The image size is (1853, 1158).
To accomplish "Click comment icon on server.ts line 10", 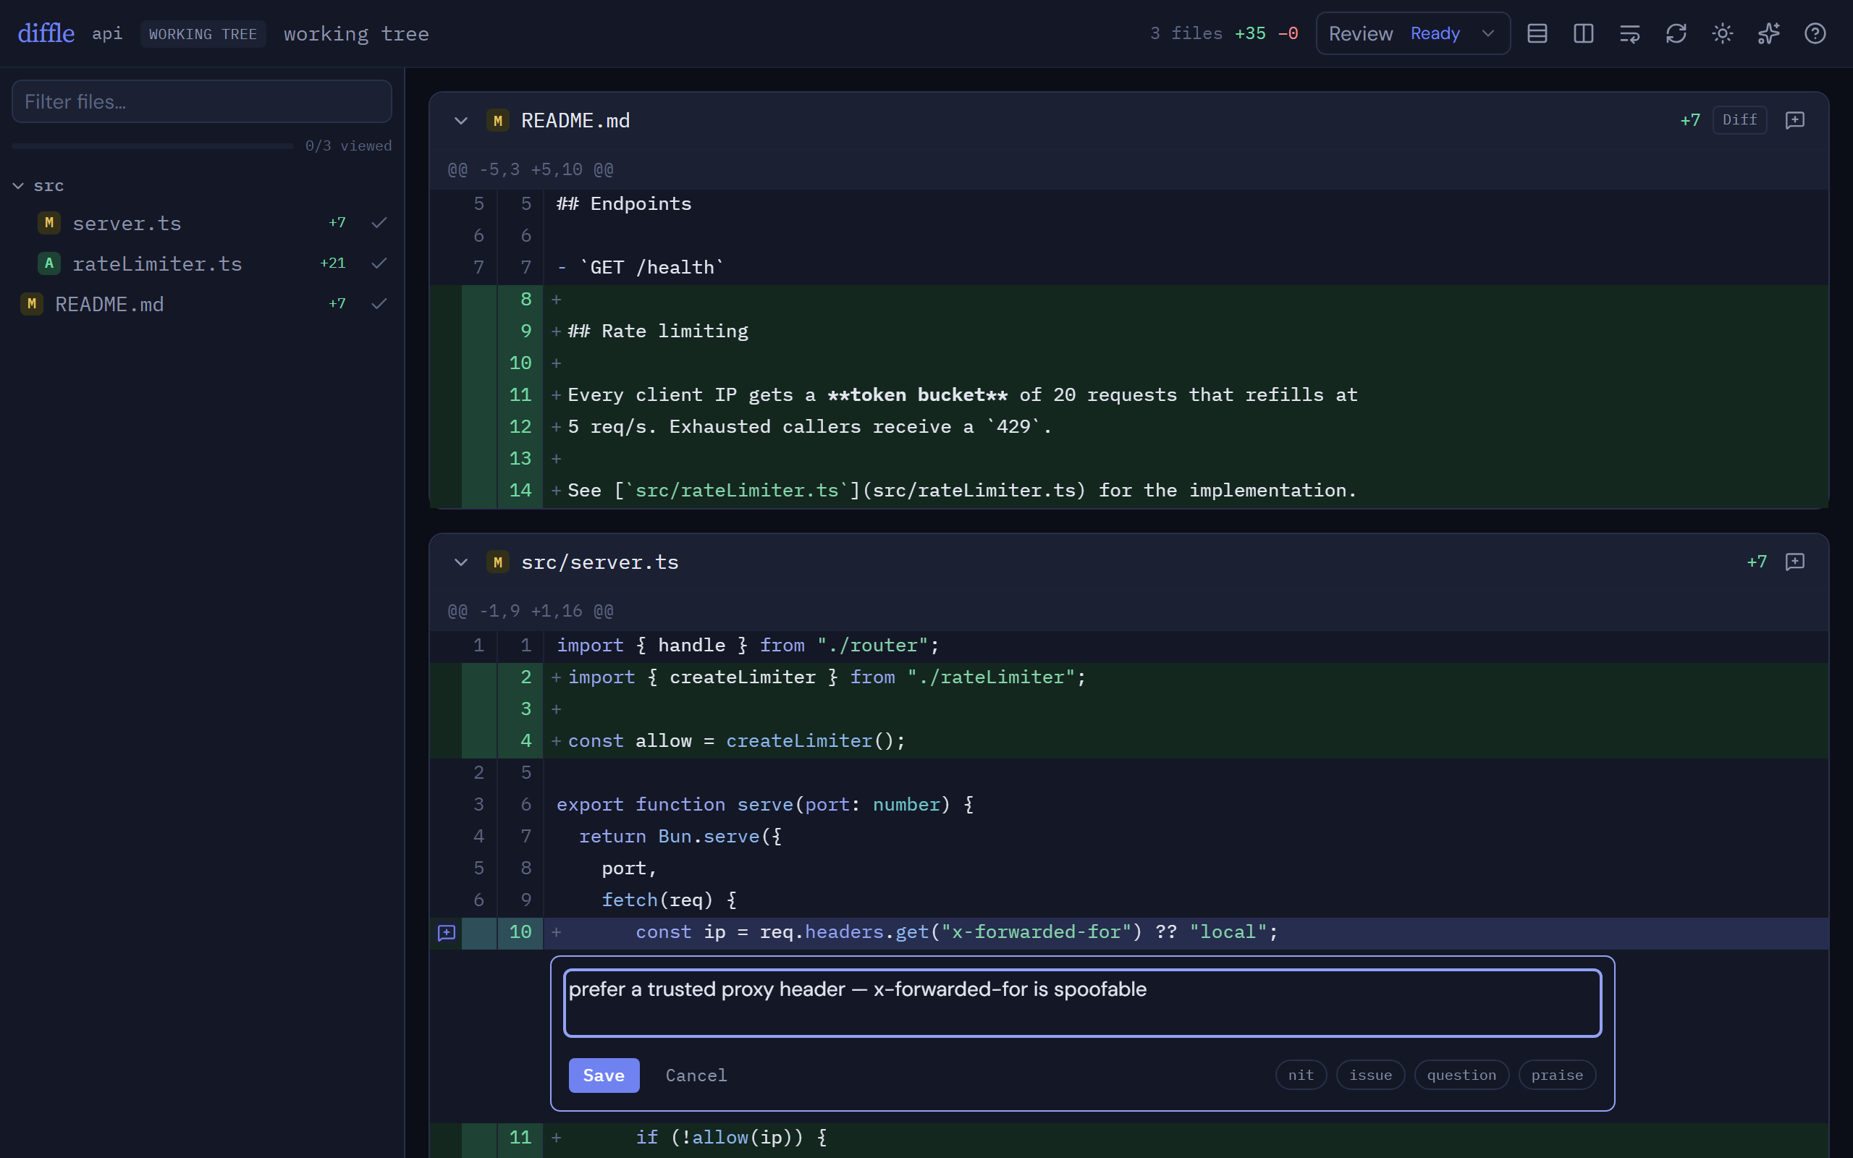I will click(x=447, y=933).
